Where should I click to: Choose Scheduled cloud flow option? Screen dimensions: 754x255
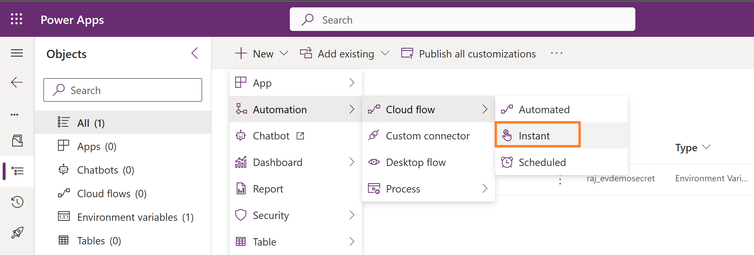[542, 162]
